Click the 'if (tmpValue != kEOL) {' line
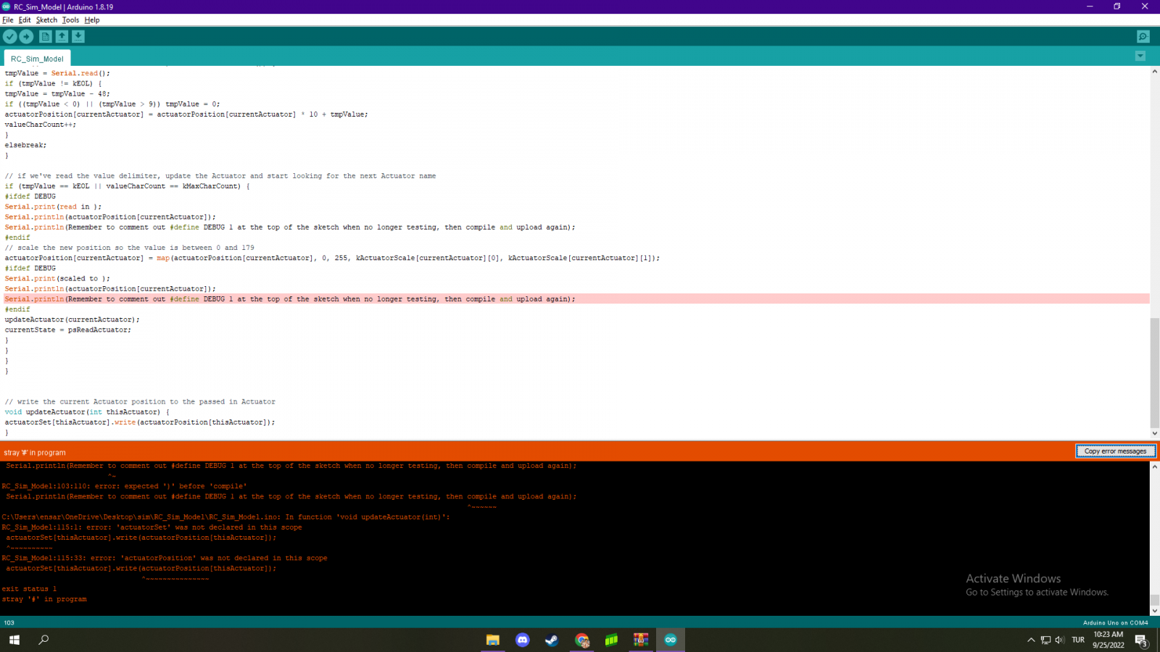The image size is (1160, 652). coord(54,83)
